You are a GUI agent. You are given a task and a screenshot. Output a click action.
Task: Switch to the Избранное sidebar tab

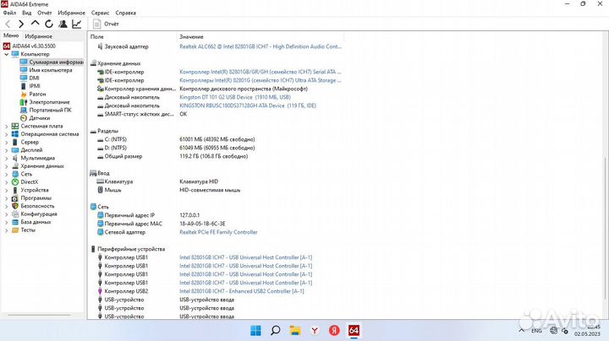(x=38, y=36)
